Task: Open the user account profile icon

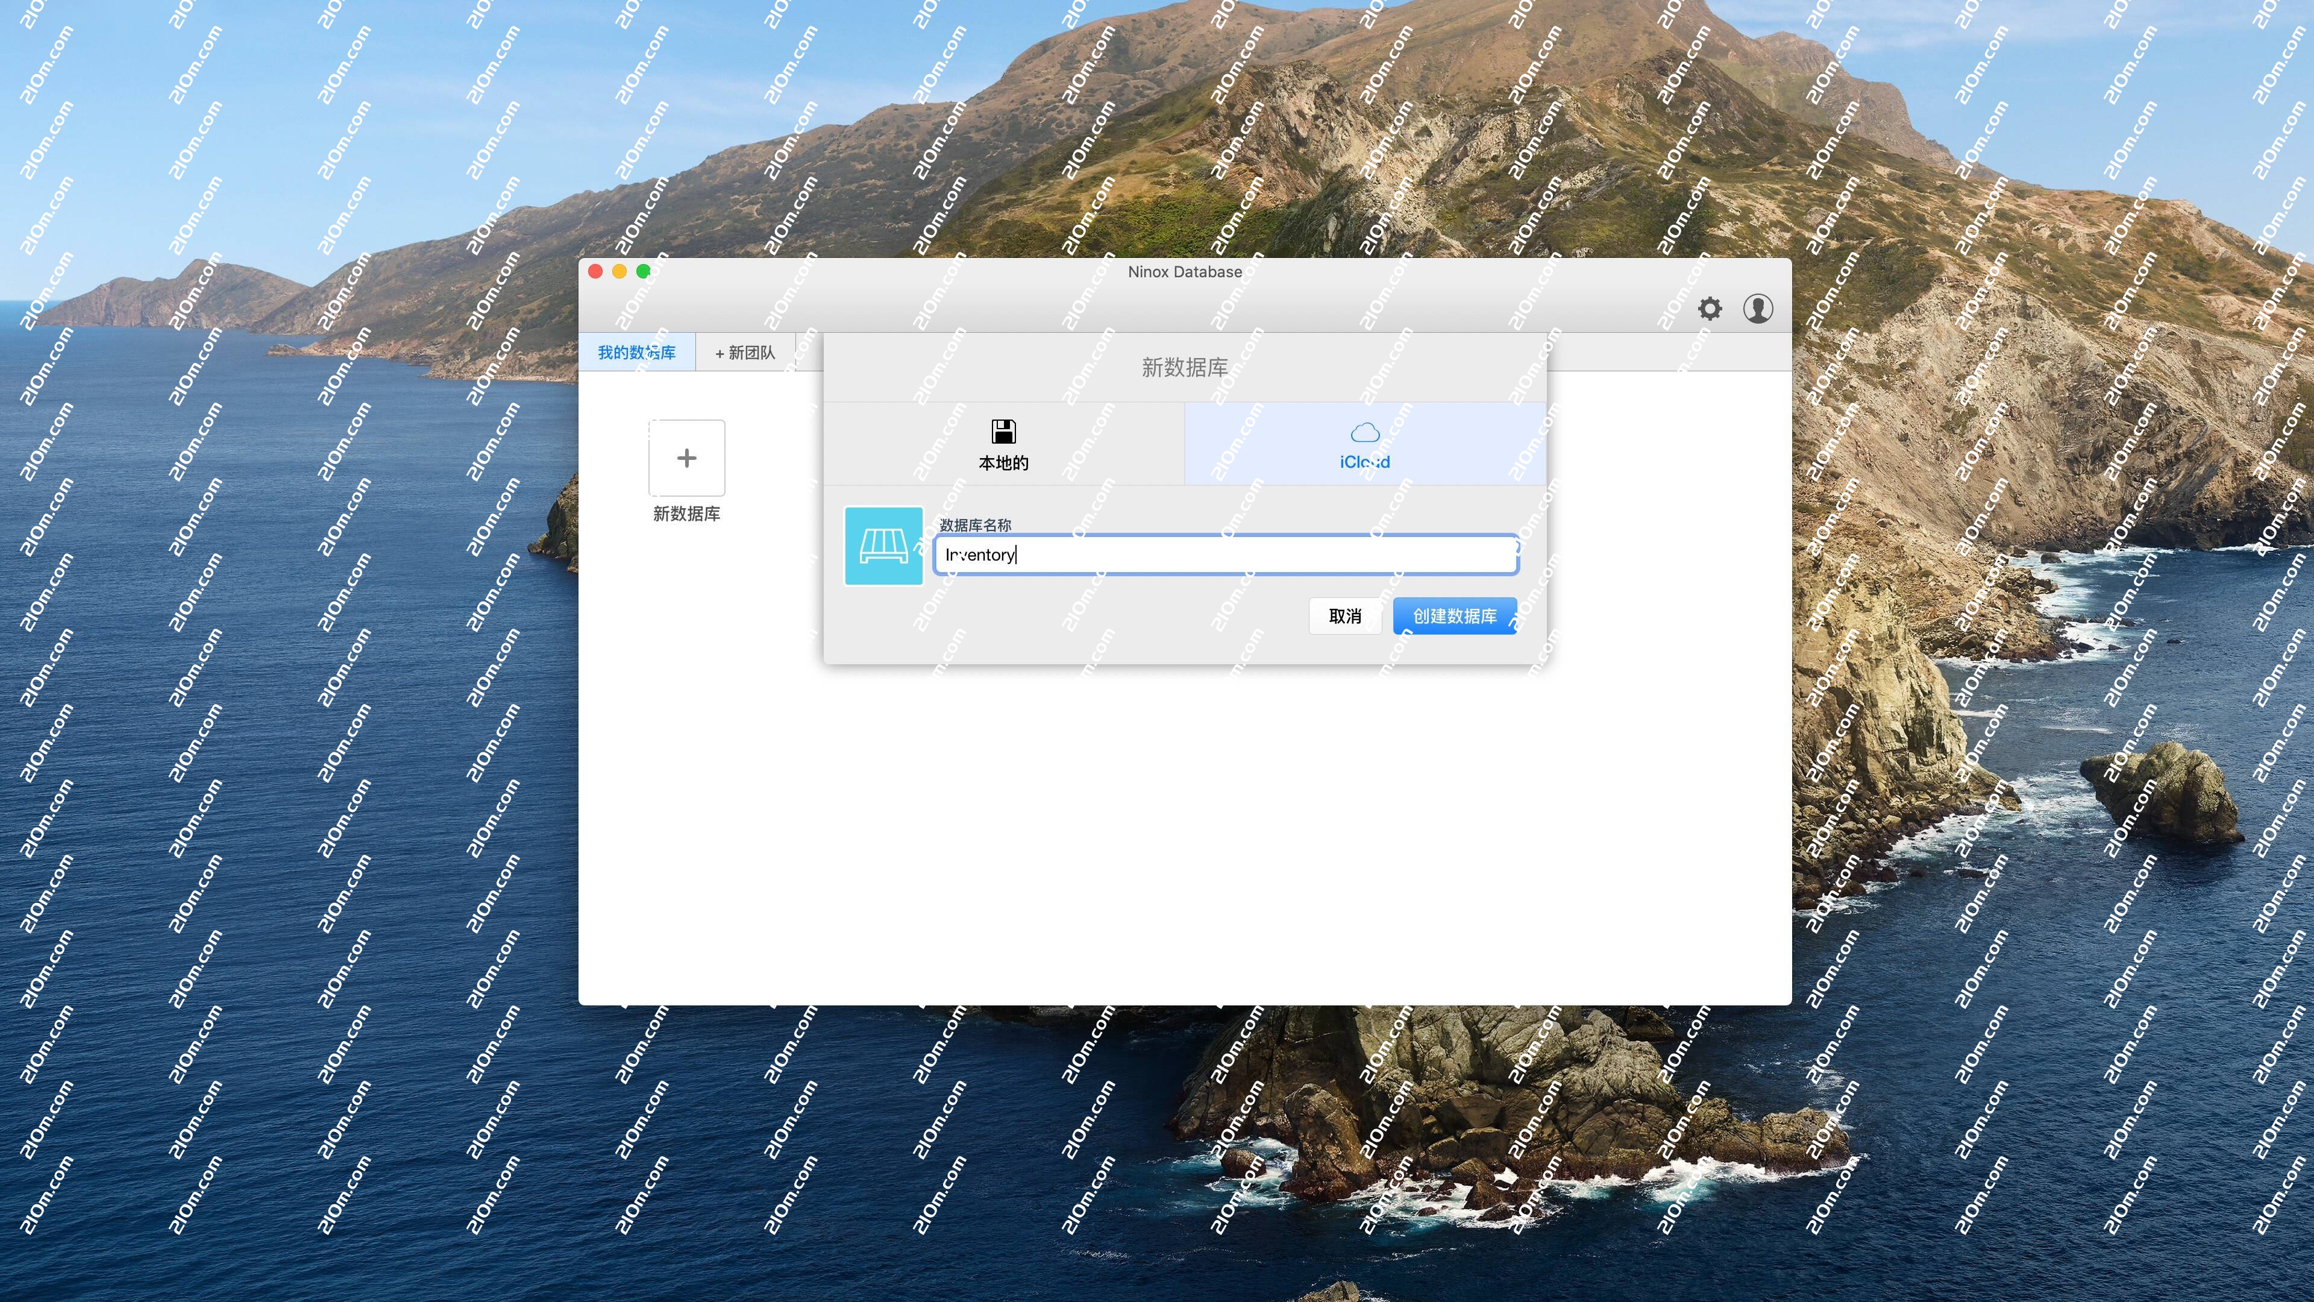Action: pyautogui.click(x=1757, y=309)
